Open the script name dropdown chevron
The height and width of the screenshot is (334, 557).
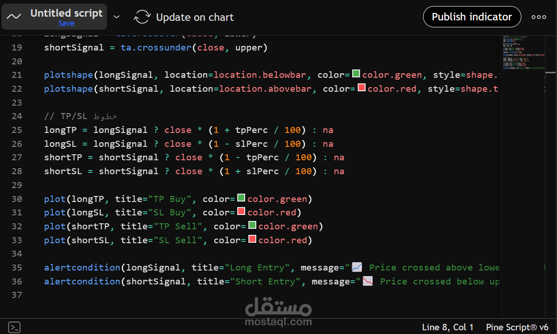pos(117,17)
